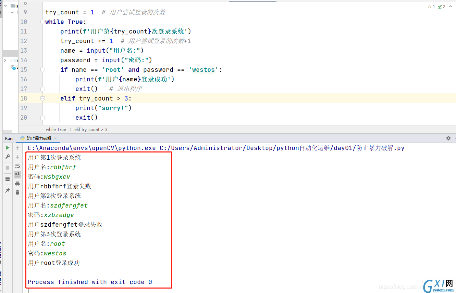
Task: Collapse the while True block fold marker
Action: [42, 22]
